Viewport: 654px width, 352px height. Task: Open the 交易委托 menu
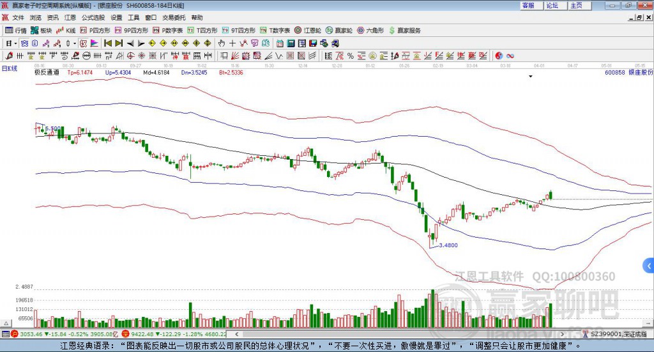(x=174, y=17)
